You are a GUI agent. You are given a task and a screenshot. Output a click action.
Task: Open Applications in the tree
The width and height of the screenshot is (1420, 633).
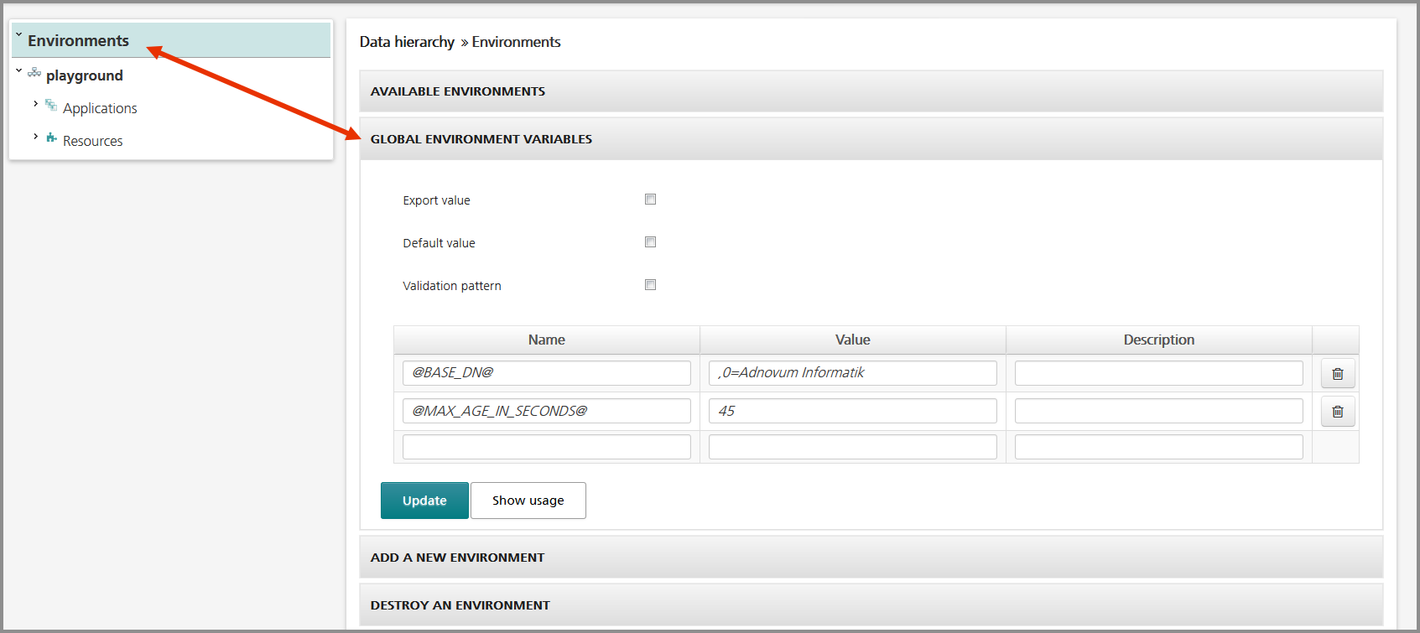pos(100,108)
